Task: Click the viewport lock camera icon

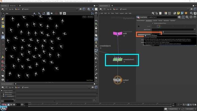Action: coord(96,28)
